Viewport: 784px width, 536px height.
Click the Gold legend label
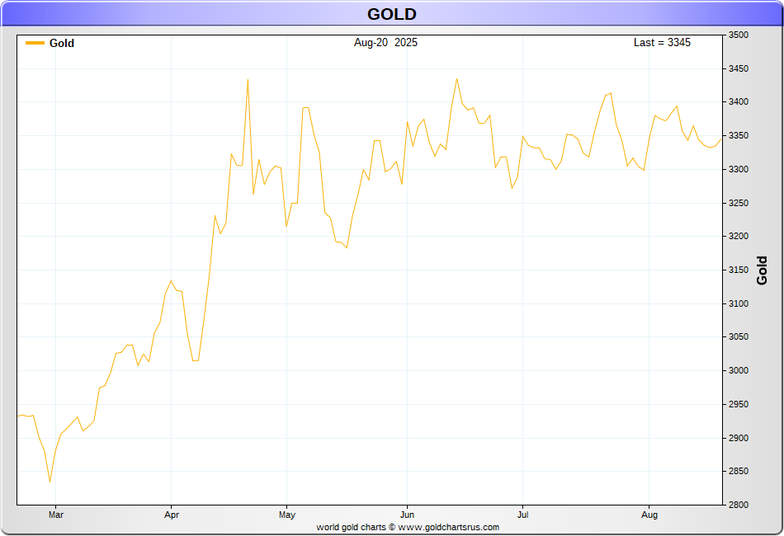[x=62, y=43]
